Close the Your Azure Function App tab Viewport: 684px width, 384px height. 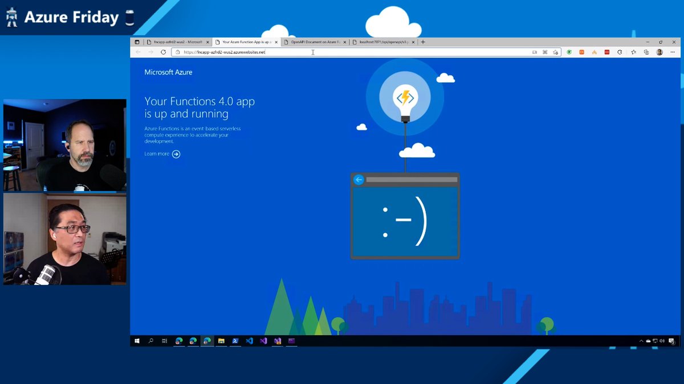point(276,42)
